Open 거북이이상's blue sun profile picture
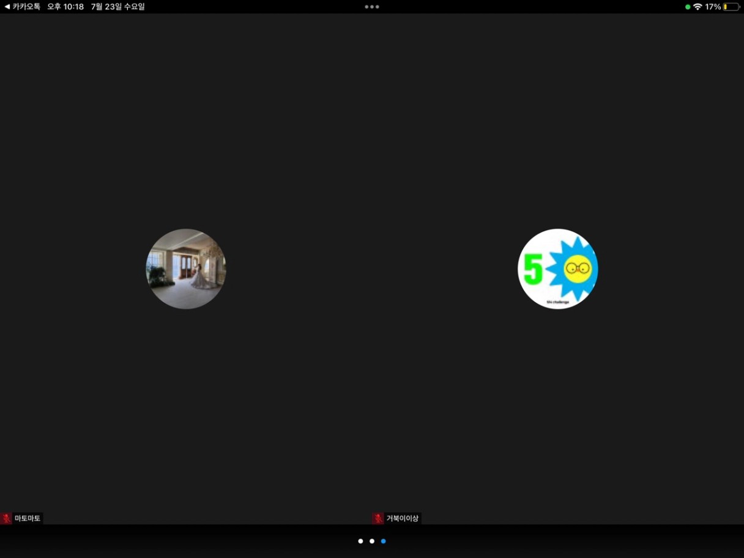 (x=558, y=269)
